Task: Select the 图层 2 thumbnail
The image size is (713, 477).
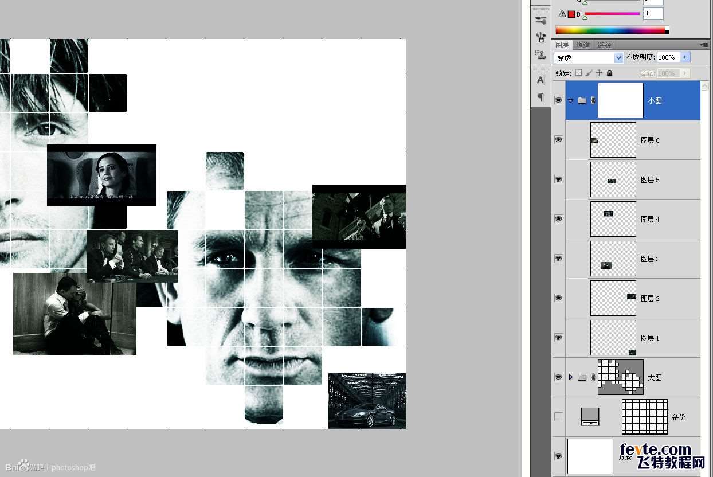Action: click(613, 298)
